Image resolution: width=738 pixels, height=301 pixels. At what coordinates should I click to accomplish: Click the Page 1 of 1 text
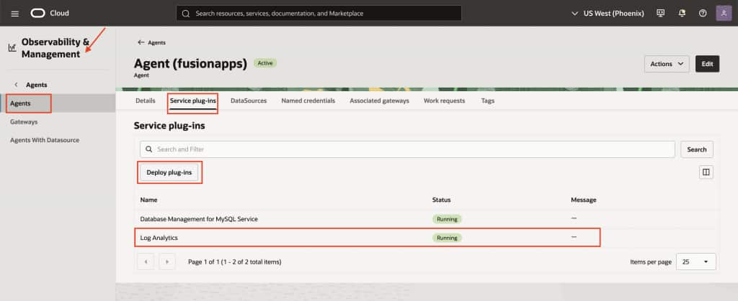tap(235, 261)
